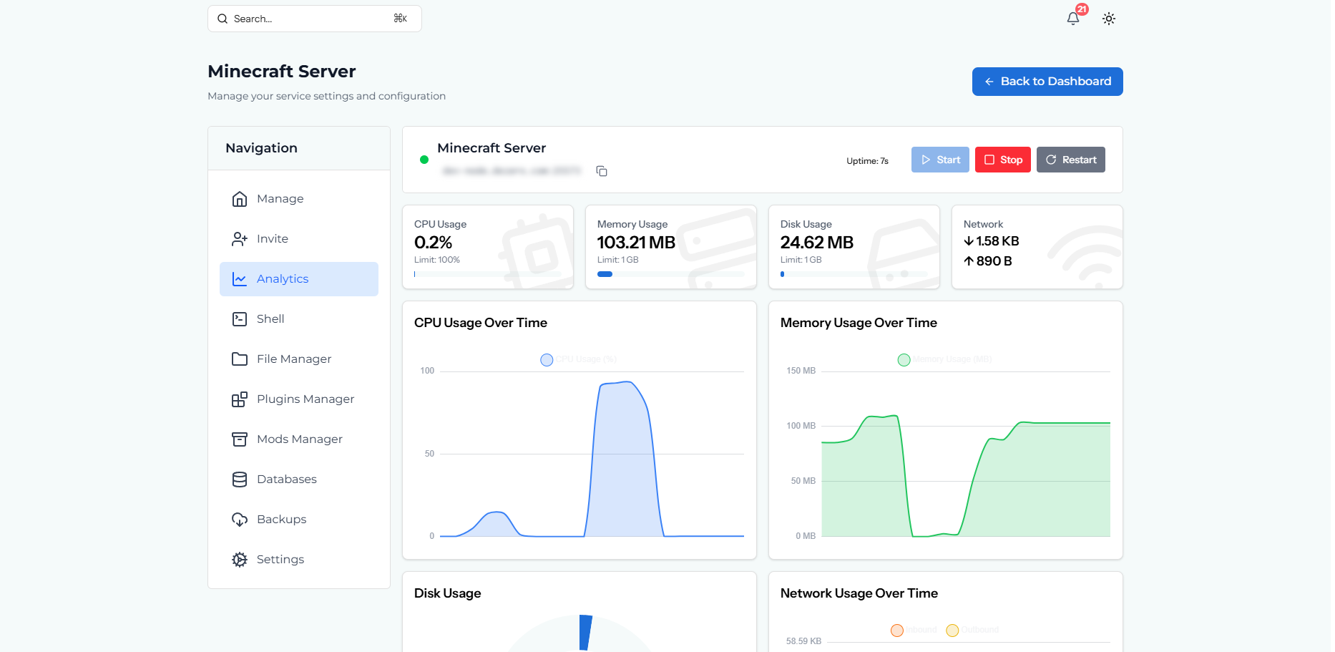Screen dimensions: 1335x652
Task: Click the "Limit: 100%" CPU limit text
Action: (x=437, y=260)
